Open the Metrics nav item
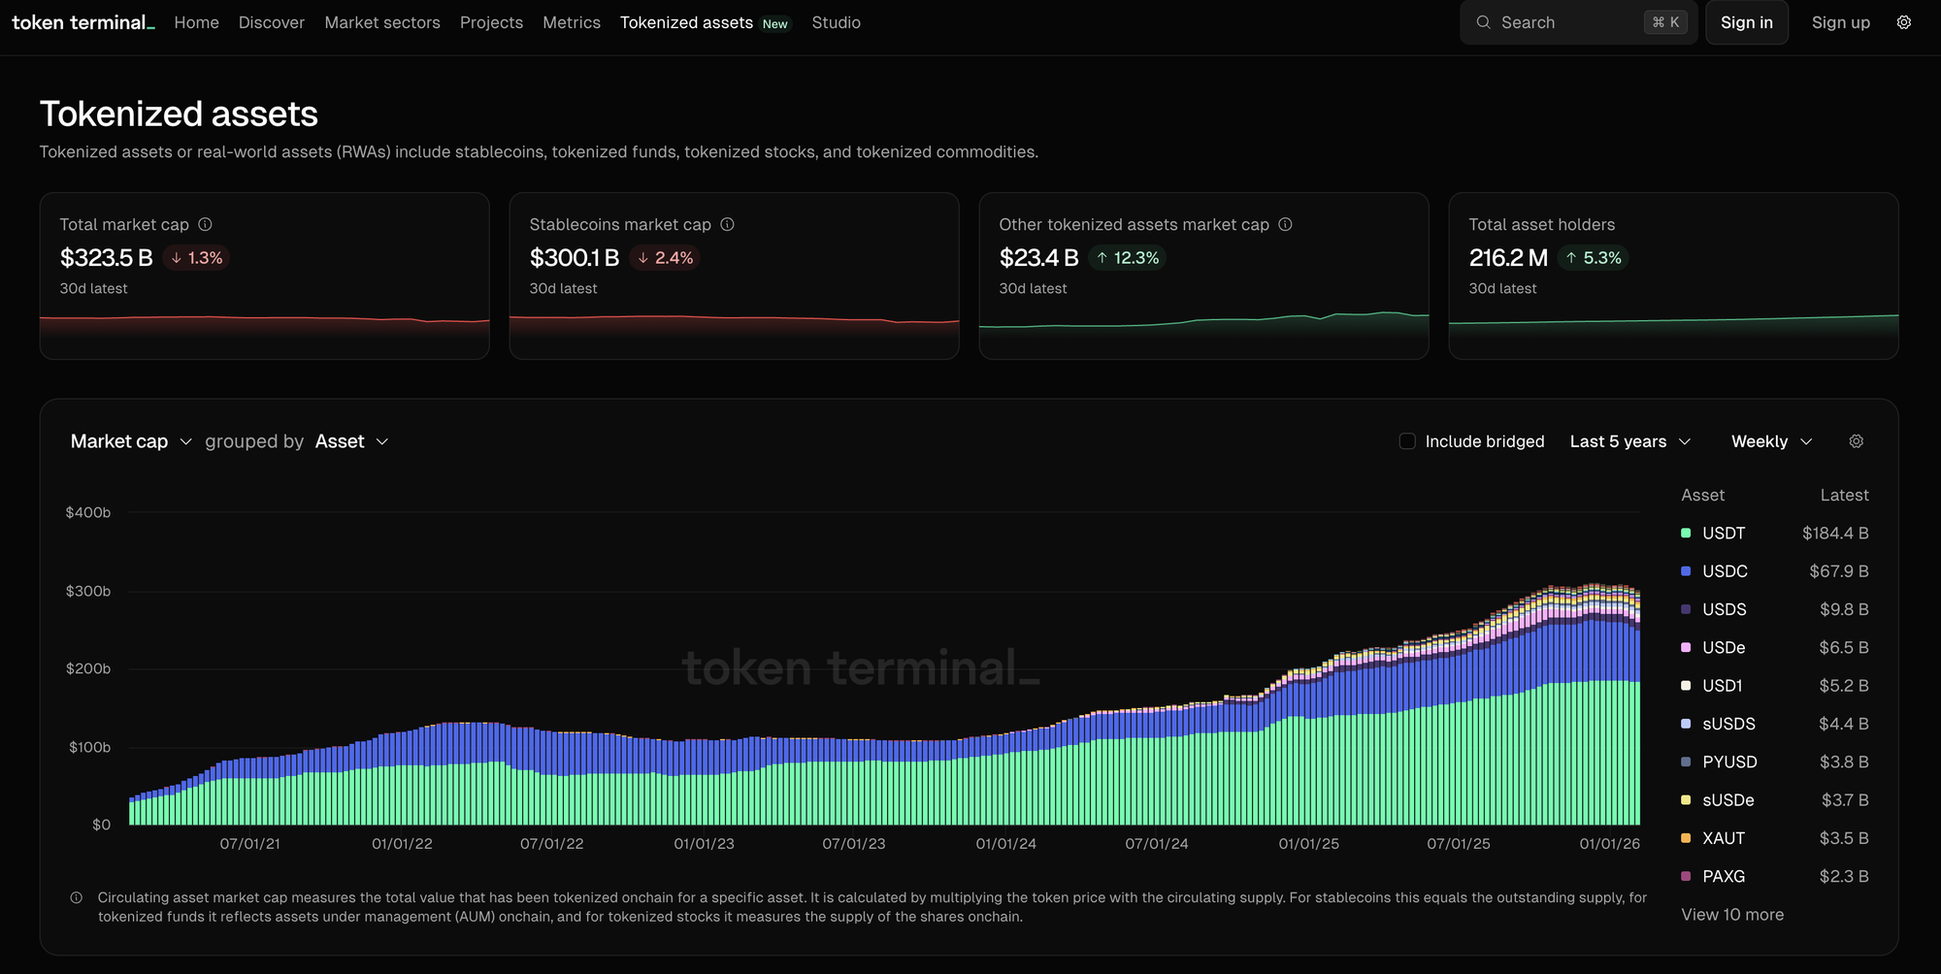Image resolution: width=1941 pixels, height=974 pixels. click(572, 22)
